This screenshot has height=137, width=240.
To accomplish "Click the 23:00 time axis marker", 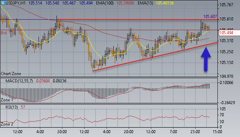I will pyautogui.click(x=195, y=132).
